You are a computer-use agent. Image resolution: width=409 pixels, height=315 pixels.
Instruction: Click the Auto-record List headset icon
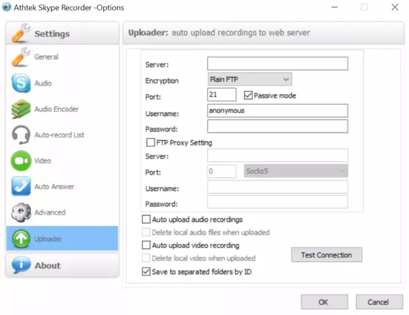21,135
